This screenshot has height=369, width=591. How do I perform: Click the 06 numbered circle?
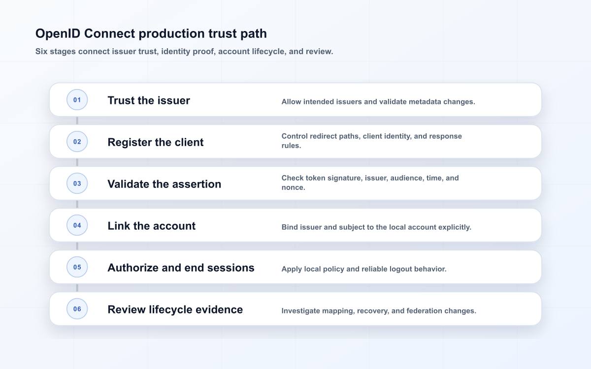pos(77,309)
